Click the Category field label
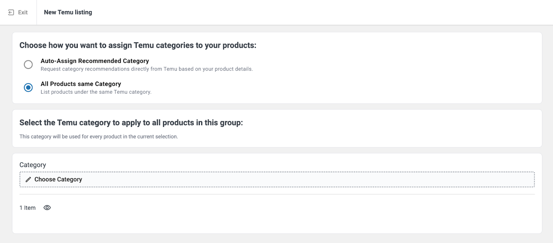The width and height of the screenshot is (553, 243). [x=32, y=165]
